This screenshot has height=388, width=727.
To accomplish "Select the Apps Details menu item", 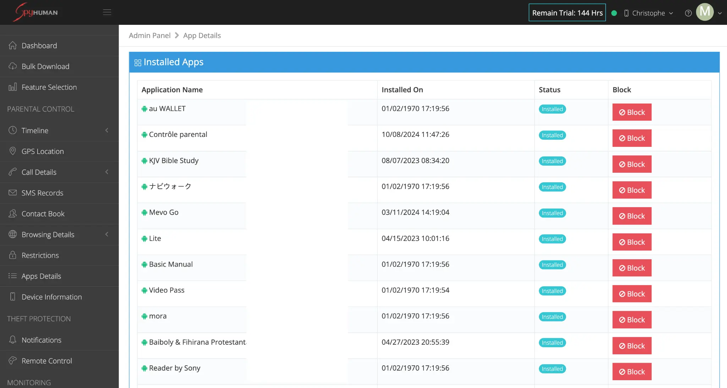I will (41, 276).
